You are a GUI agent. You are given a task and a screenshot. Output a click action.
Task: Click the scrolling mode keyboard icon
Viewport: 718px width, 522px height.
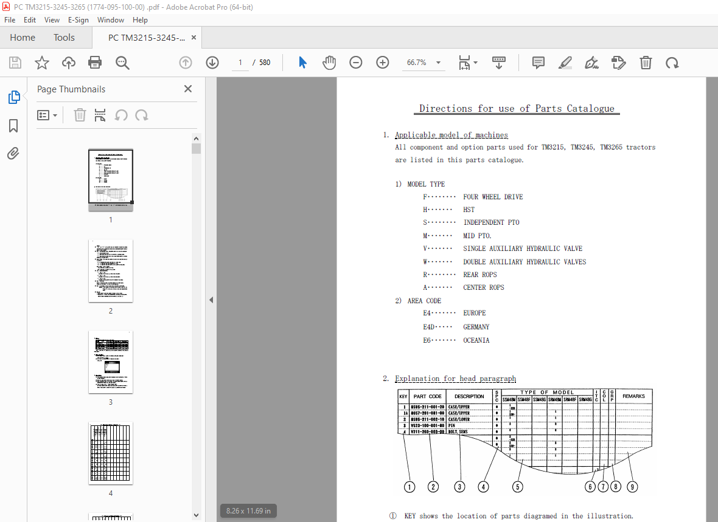click(499, 63)
